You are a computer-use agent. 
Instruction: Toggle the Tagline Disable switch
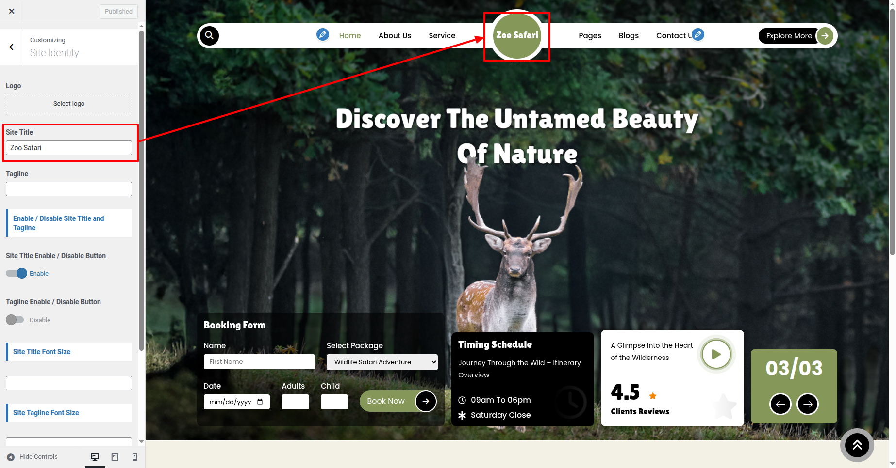coord(15,320)
